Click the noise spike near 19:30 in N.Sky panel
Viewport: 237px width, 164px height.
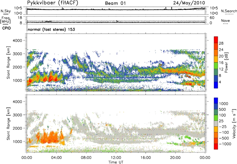click(x=172, y=8)
